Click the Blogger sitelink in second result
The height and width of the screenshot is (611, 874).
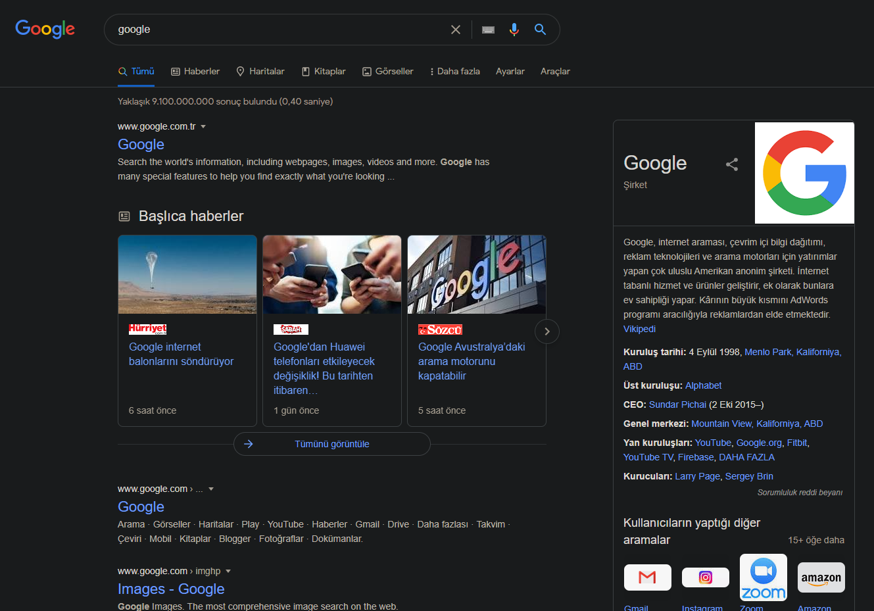pyautogui.click(x=235, y=539)
